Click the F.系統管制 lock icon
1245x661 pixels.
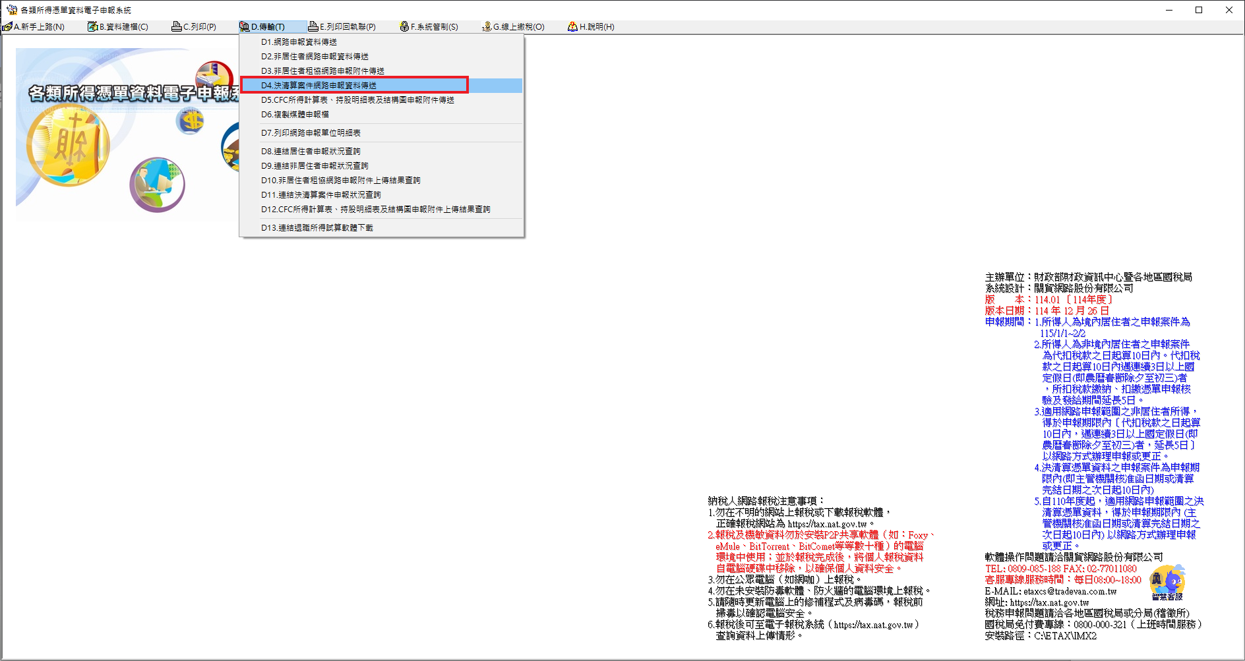pos(404,27)
